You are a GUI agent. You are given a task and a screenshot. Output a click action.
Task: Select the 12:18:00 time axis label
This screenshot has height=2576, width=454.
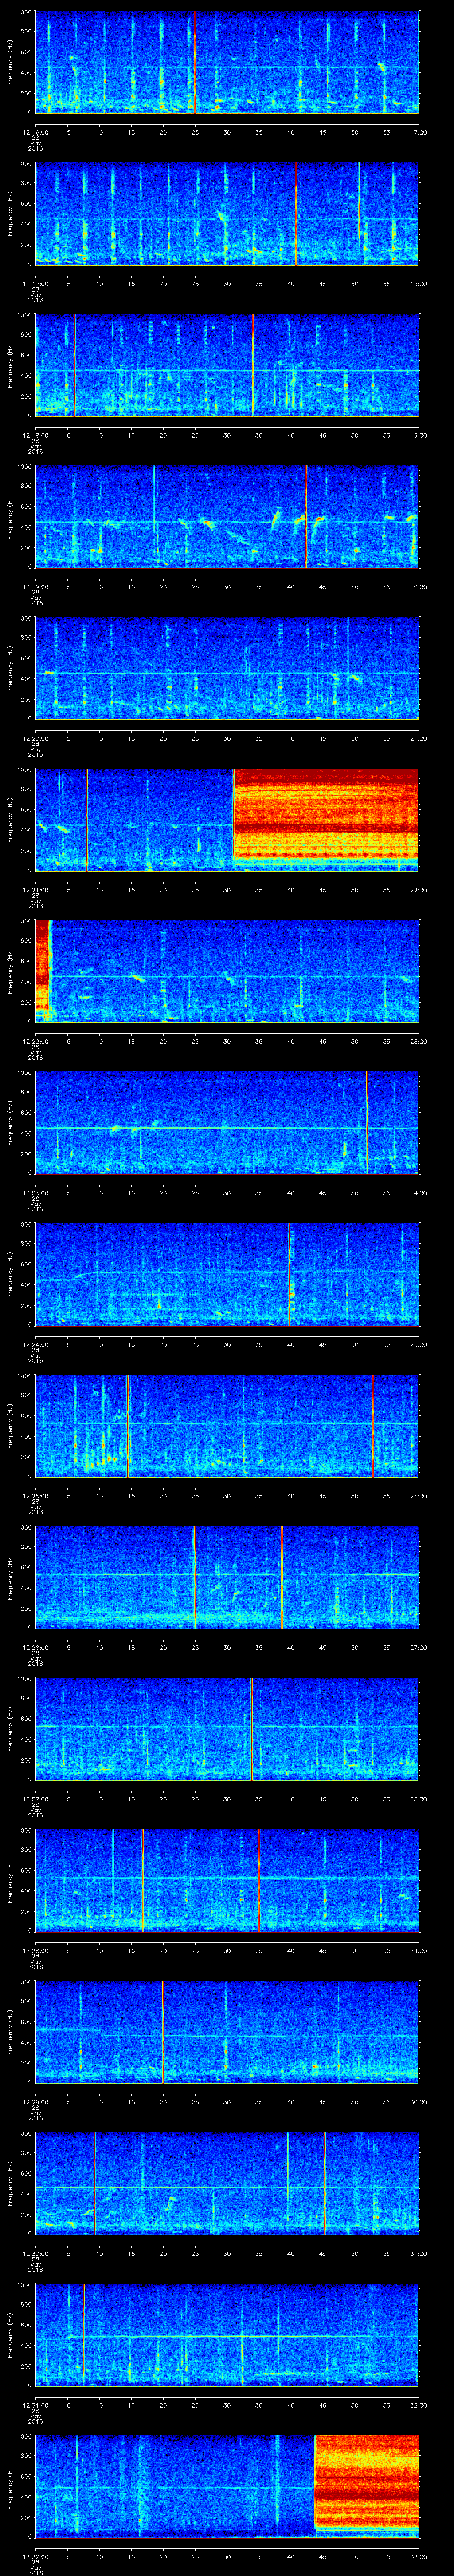point(35,435)
